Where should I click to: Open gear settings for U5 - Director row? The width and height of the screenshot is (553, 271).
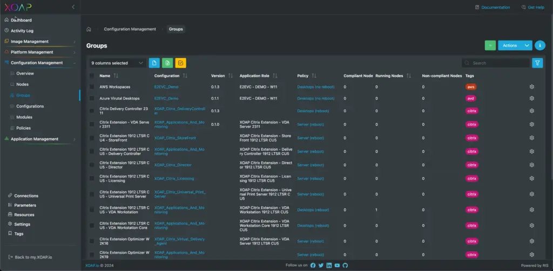(x=532, y=165)
